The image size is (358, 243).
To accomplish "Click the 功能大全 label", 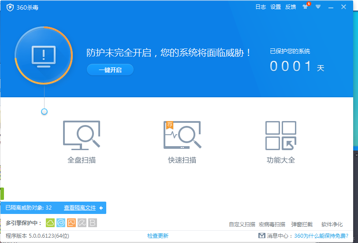I will click(281, 160).
